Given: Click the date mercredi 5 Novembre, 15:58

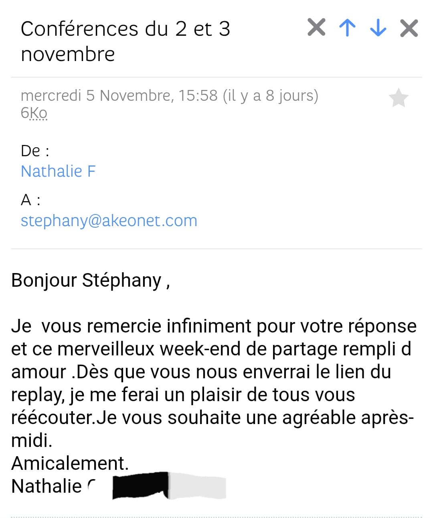Looking at the screenshot, I should click(x=119, y=96).
